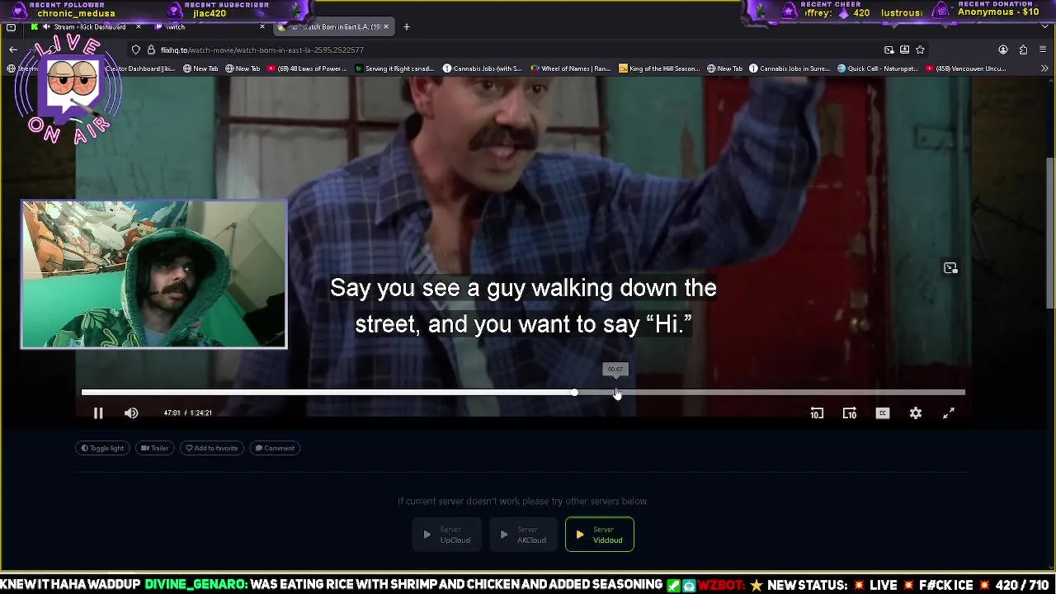The width and height of the screenshot is (1056, 594).
Task: Open Quick Call - Naturopat... bookmark
Action: [878, 69]
